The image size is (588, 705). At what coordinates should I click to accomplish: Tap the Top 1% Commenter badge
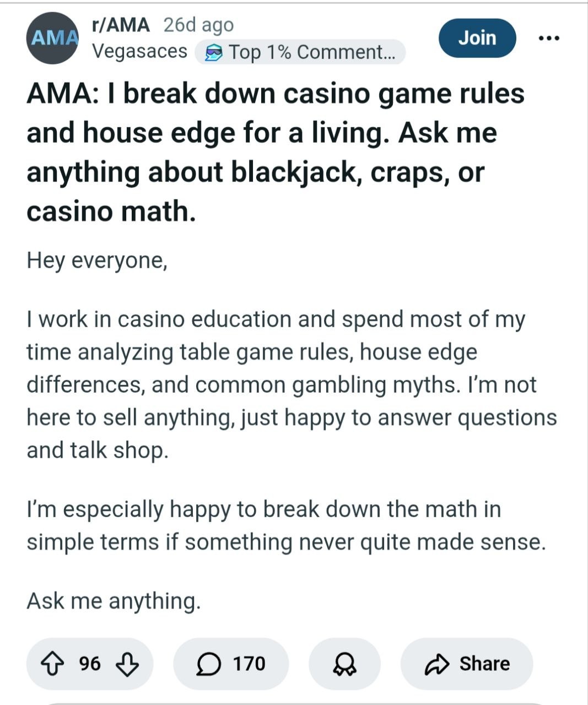(x=311, y=52)
